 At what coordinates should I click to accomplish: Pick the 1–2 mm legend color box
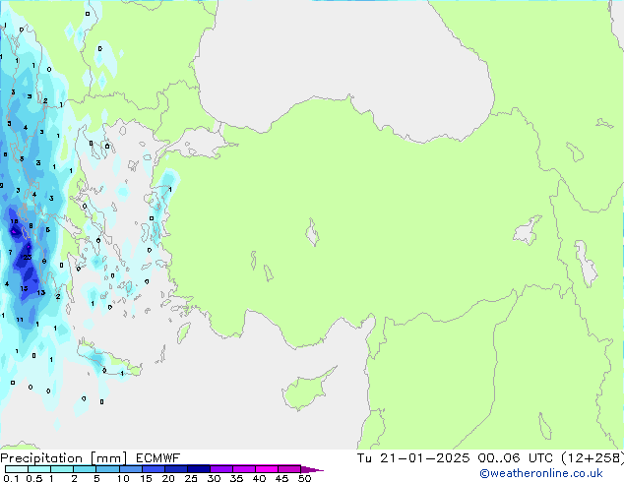click(62, 469)
